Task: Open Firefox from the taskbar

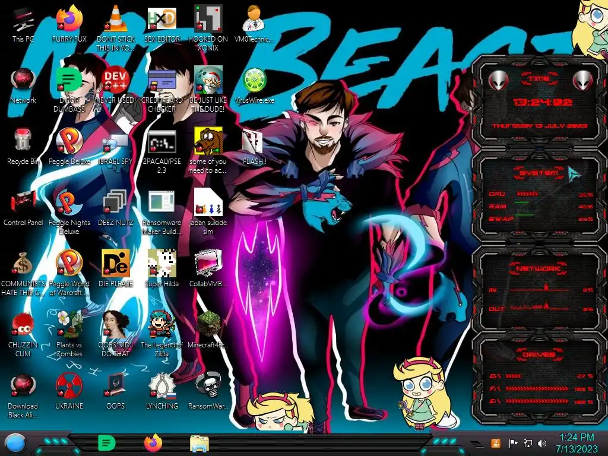Action: (x=153, y=443)
